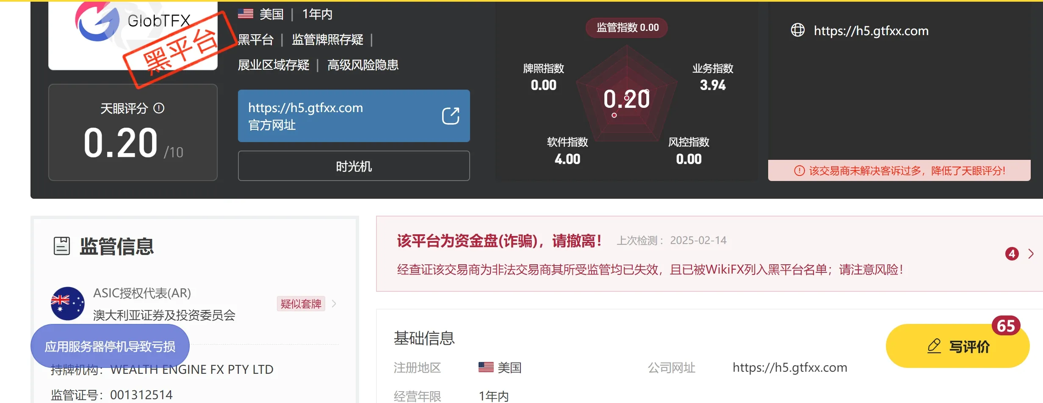Screen dimensions: 1043x403
Task: Open the blue 官方网址 website button
Action: tap(354, 116)
